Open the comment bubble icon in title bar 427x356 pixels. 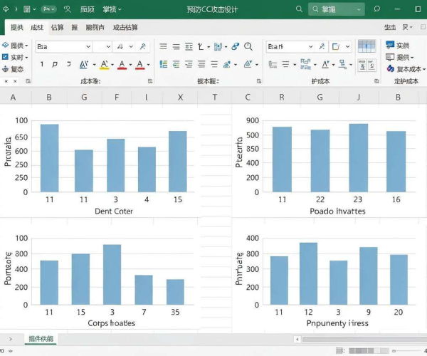click(377, 9)
